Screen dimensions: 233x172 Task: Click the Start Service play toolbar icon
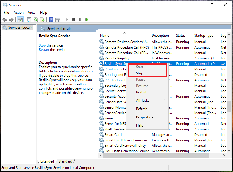[67, 20]
